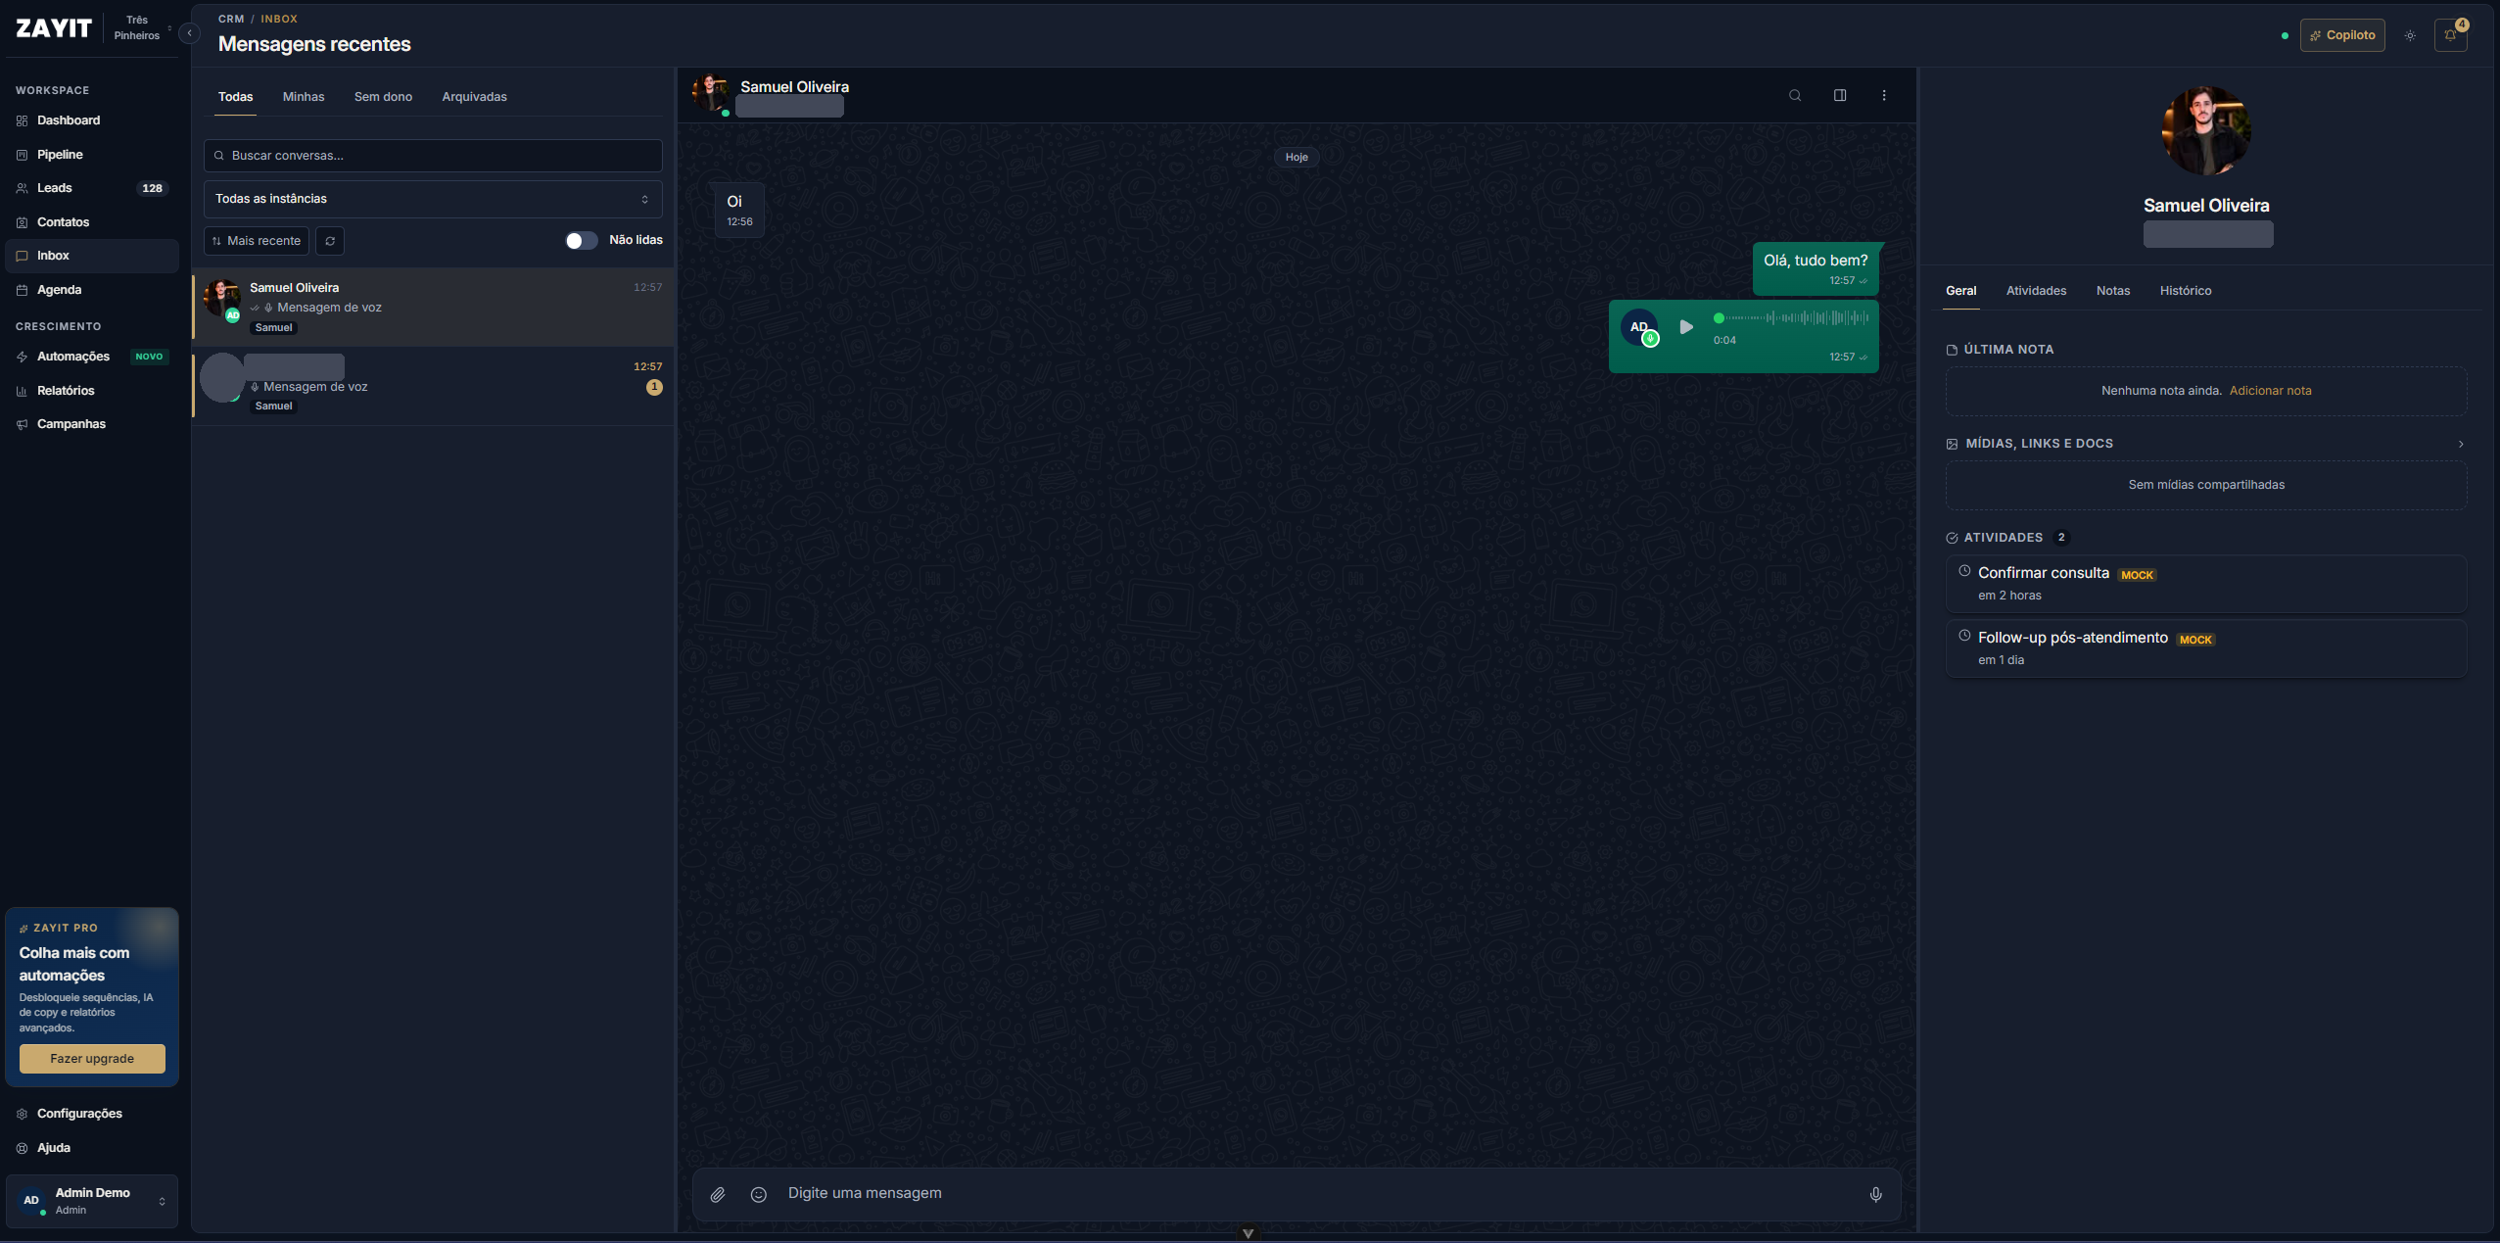Open the Todas as instâncias dropdown

point(433,199)
